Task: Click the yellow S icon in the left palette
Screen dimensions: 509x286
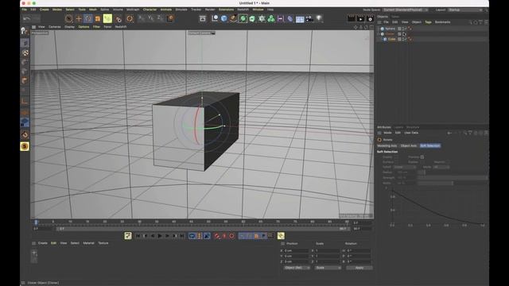Action: [x=25, y=146]
